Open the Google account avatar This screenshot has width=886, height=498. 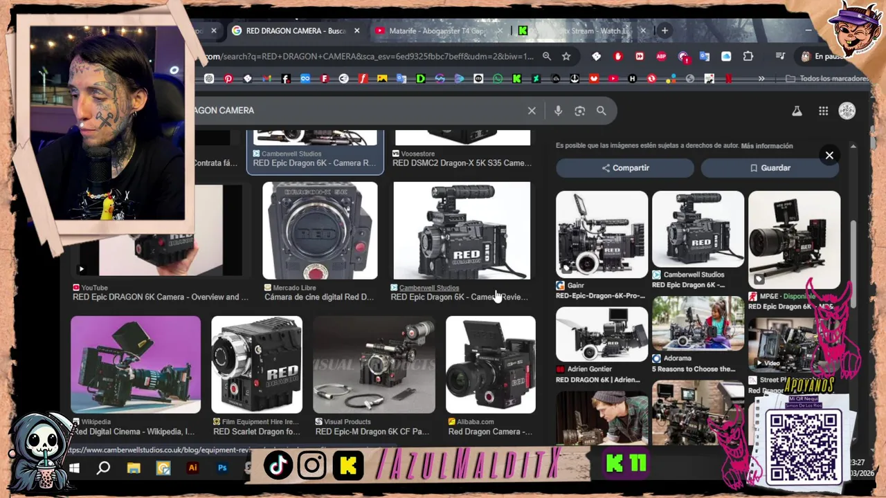[x=847, y=111]
